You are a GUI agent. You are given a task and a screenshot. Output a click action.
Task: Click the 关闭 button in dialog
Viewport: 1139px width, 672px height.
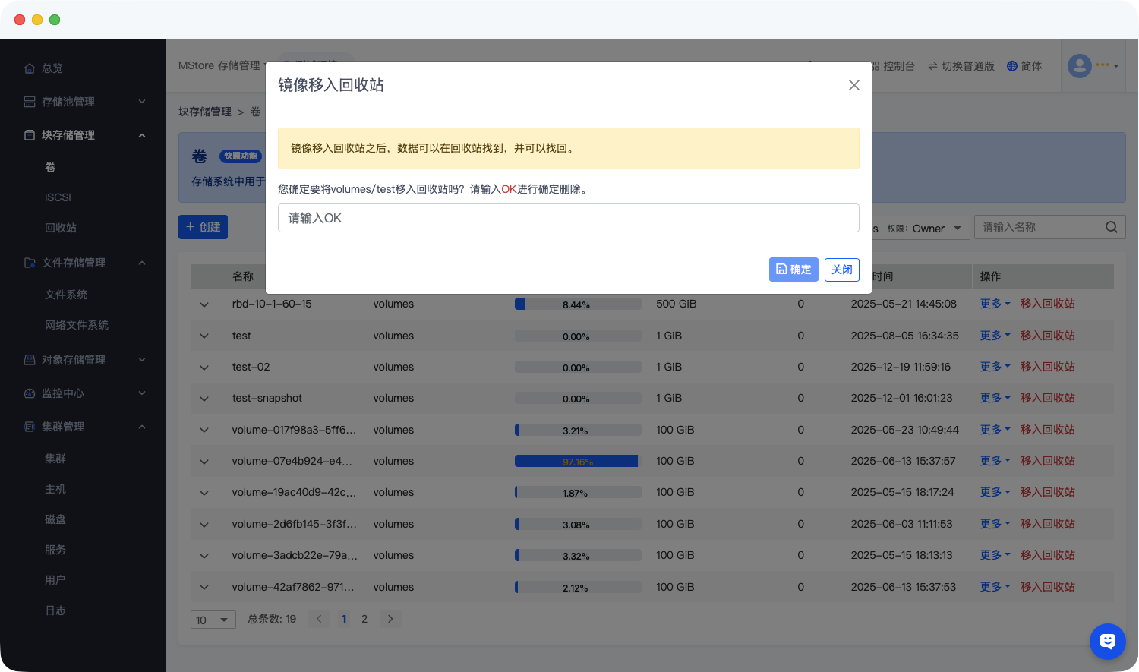(841, 270)
